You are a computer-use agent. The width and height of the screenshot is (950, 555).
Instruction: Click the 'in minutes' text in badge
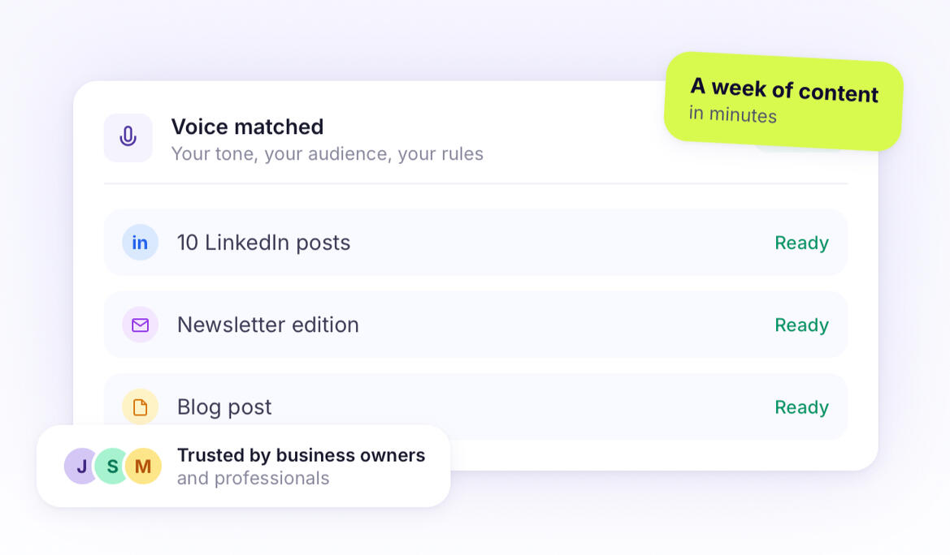733,114
